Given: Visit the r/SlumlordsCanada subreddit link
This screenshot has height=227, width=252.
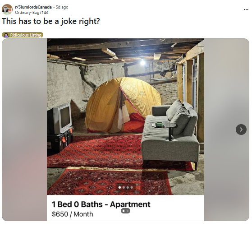Looking at the screenshot, I should click(x=33, y=7).
